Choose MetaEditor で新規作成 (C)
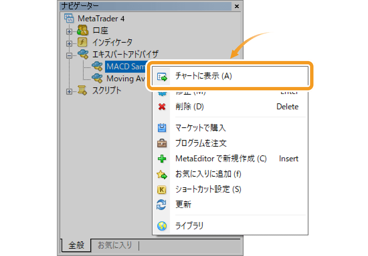The height and width of the screenshot is (256, 368). point(230,159)
